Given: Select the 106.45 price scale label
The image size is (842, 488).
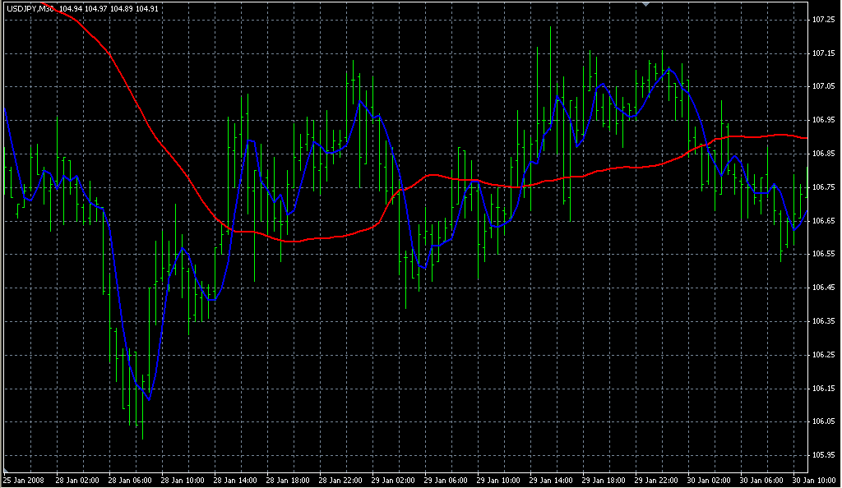Looking at the screenshot, I should pyautogui.click(x=823, y=288).
